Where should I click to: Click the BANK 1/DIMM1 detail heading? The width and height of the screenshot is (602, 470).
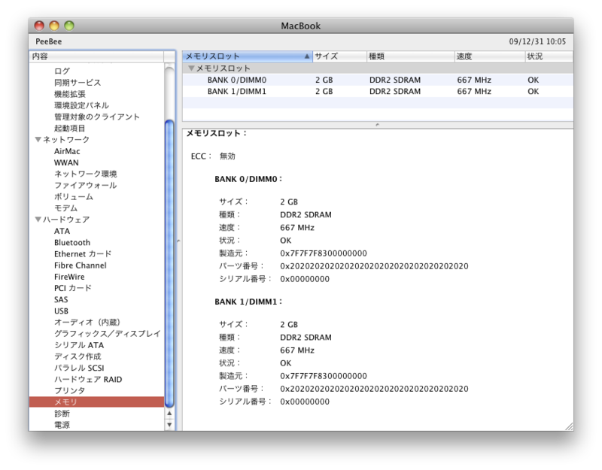(248, 302)
